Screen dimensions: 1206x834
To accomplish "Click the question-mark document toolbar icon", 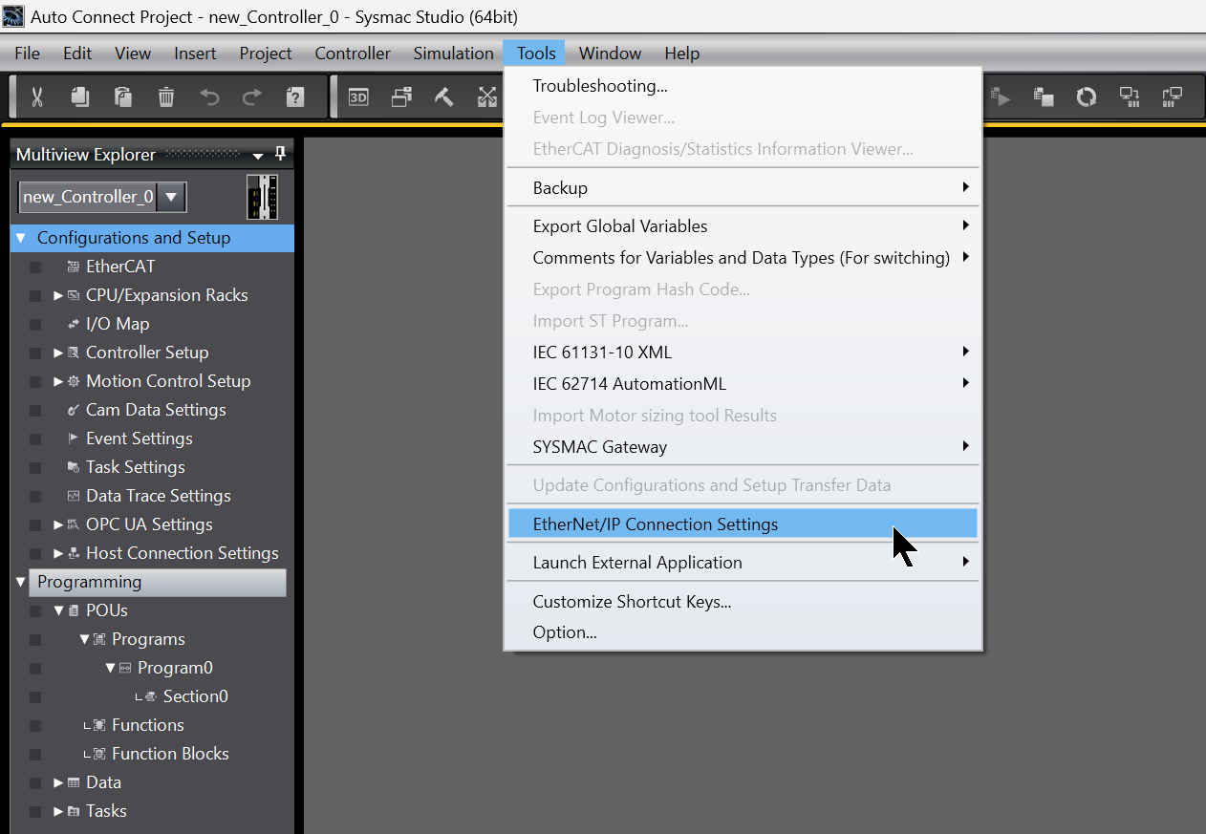I will point(295,96).
